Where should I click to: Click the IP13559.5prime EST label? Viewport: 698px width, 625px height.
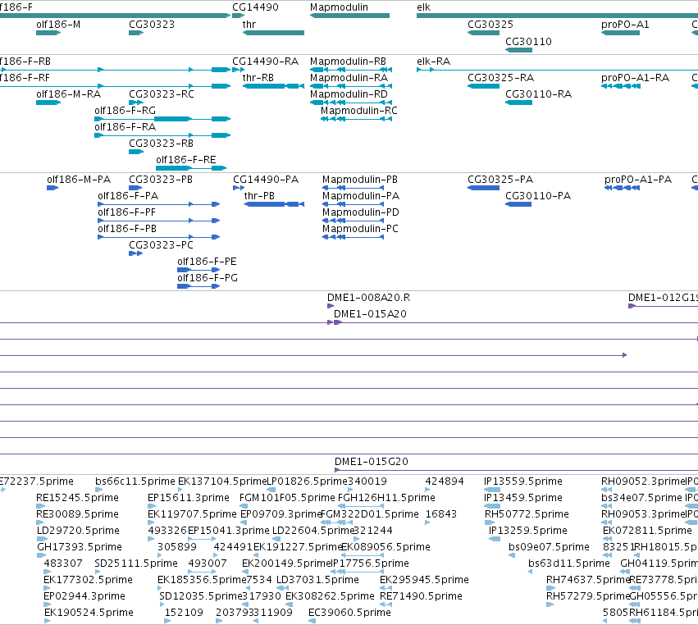pyautogui.click(x=523, y=481)
